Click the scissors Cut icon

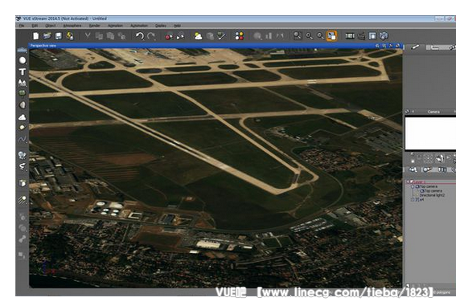pyautogui.click(x=88, y=36)
